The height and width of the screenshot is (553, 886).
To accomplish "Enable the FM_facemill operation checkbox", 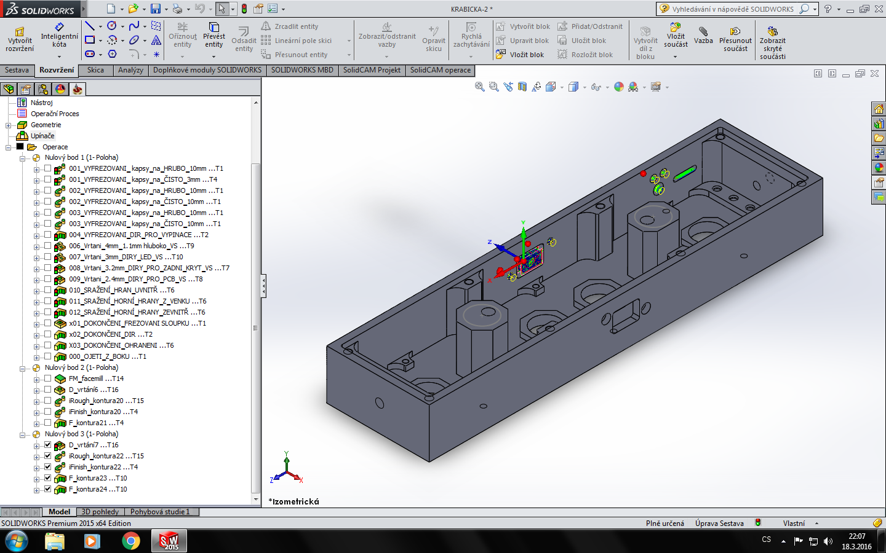I will (47, 378).
